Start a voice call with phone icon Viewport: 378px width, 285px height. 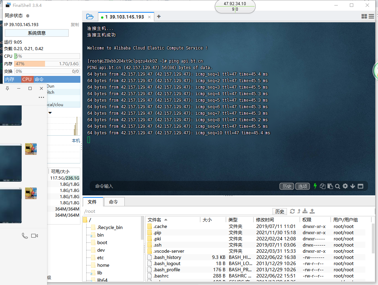(x=25, y=236)
